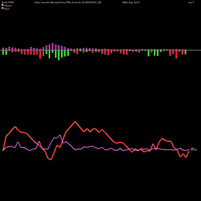Screen dimensions: 201x201
Task: Click the price value label at line end
Action: 194,150
